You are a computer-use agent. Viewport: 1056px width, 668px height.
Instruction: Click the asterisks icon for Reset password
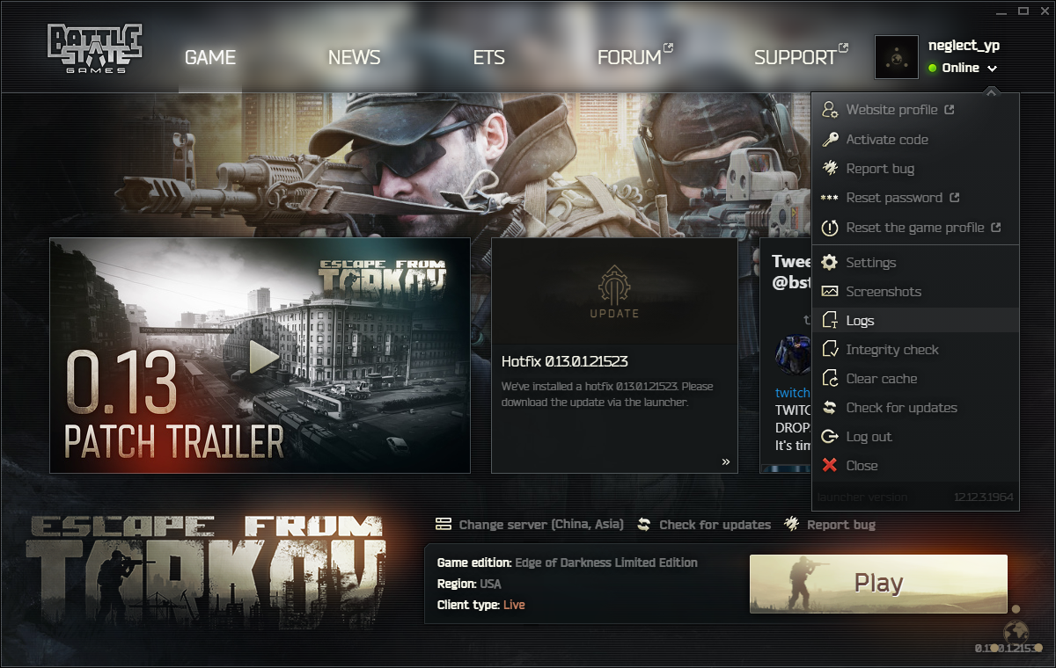(x=830, y=198)
